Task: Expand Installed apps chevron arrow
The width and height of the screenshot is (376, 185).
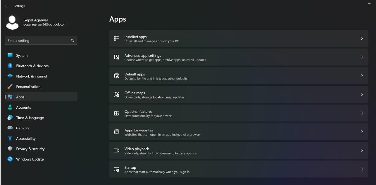Action: click(362, 38)
